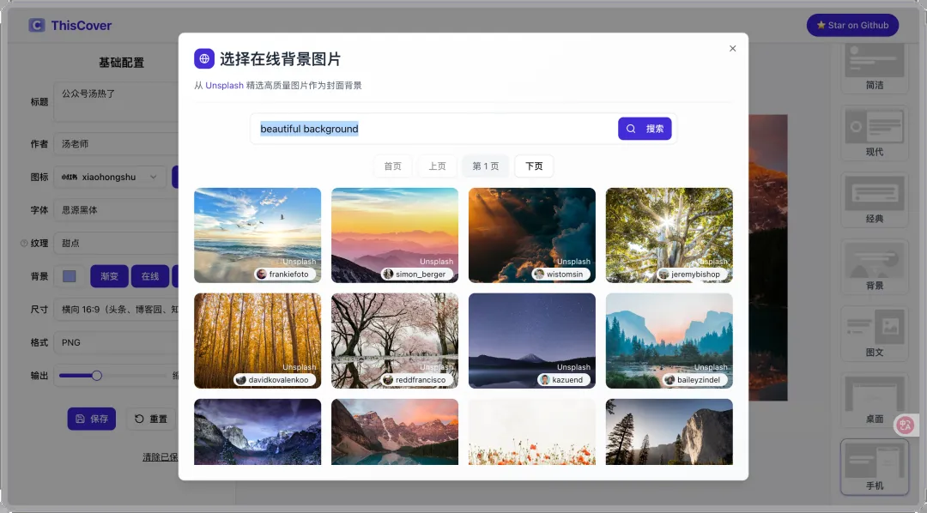
Task: Click the globe icon in dialog header
Action: pyautogui.click(x=204, y=58)
